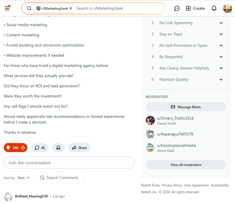Click the Search Comments field
Viewport: 235px width, 204px height.
(x=59, y=178)
